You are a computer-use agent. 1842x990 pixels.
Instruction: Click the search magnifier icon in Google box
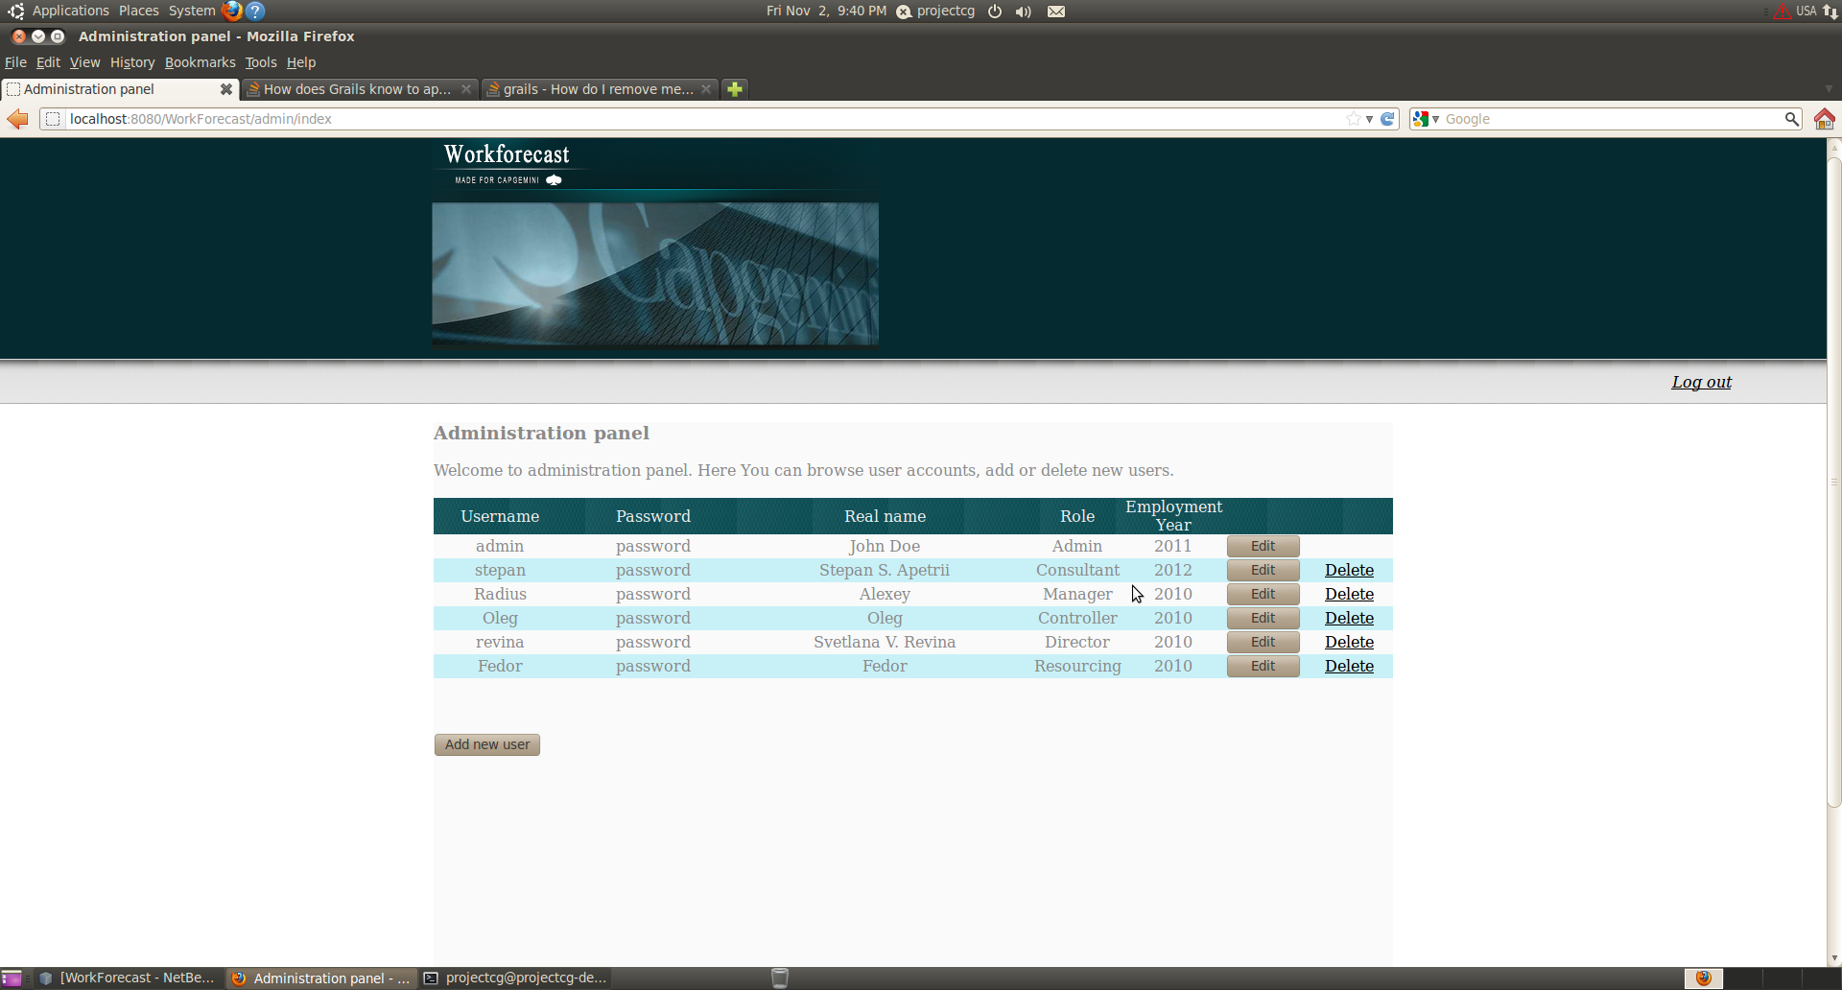[1791, 119]
